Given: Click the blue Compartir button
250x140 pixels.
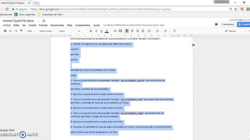Looking at the screenshot, I should (243, 24).
